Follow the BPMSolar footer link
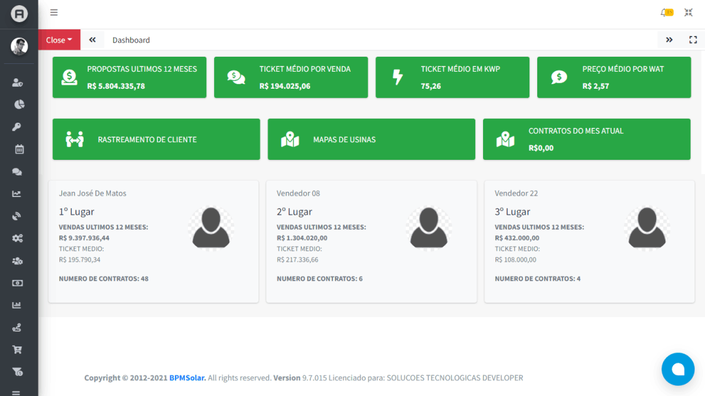This screenshot has height=396, width=705. (x=187, y=378)
